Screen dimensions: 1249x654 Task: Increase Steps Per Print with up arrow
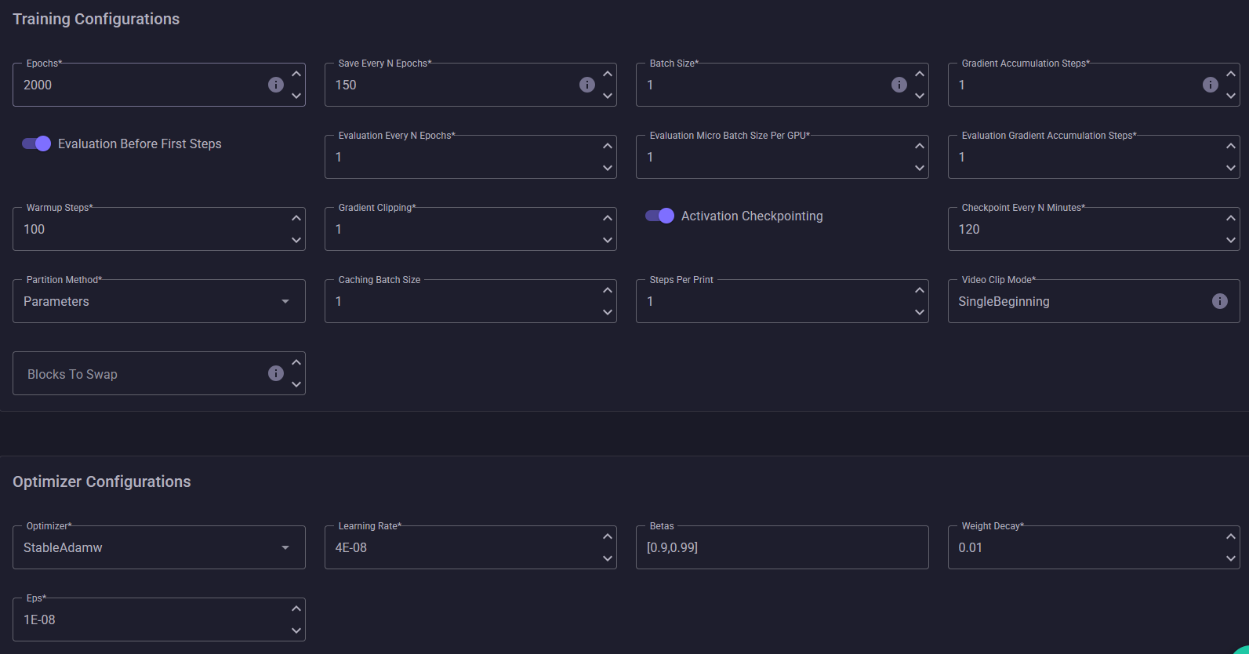(x=920, y=290)
